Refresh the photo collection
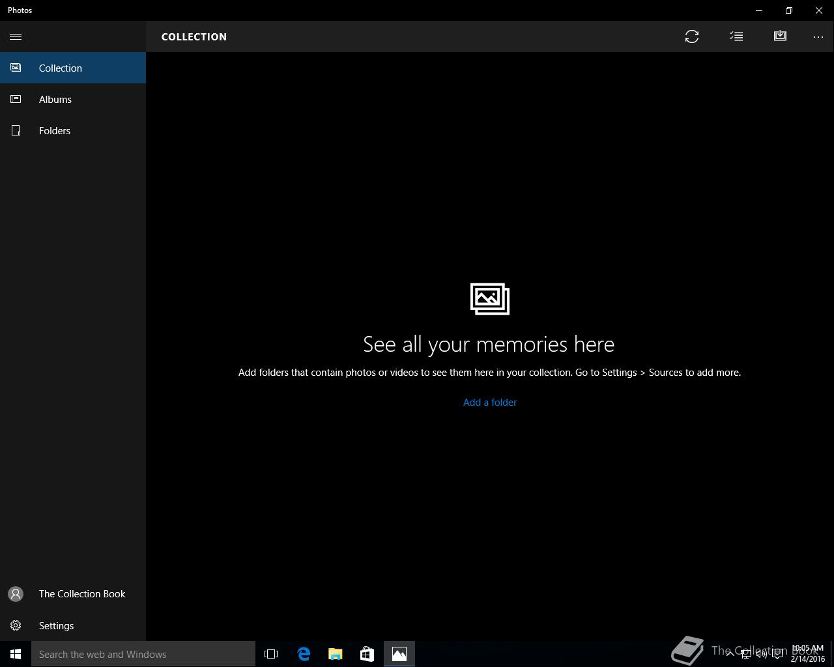 click(692, 36)
